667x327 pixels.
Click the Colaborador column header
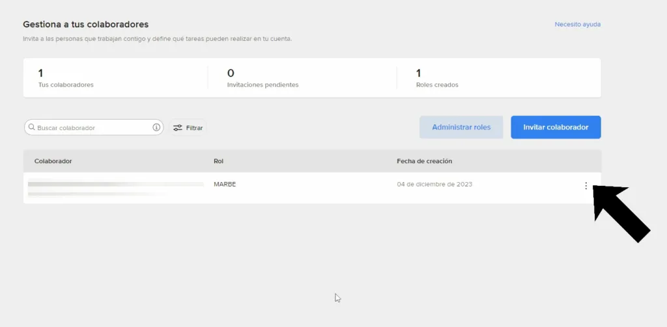click(53, 161)
